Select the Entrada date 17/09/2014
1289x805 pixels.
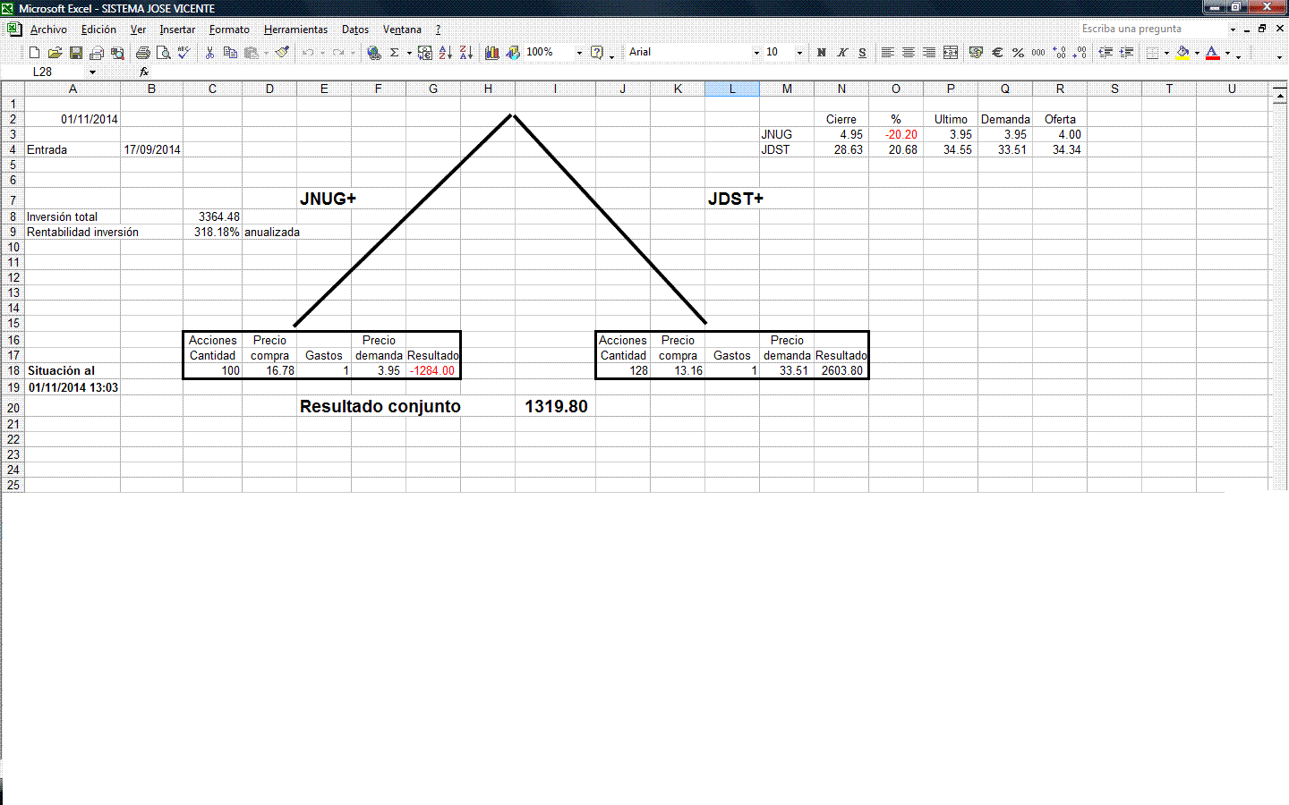152,149
